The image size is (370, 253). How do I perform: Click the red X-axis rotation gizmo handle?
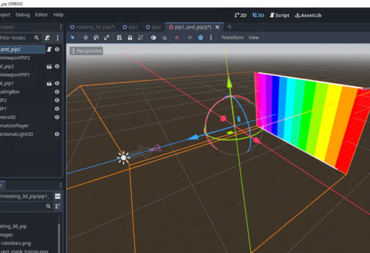(x=257, y=141)
